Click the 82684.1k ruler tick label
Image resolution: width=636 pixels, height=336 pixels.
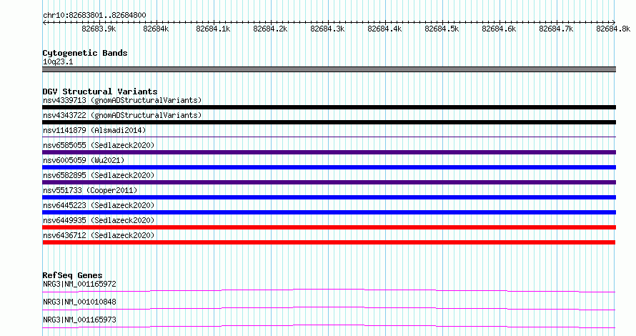coord(213,29)
